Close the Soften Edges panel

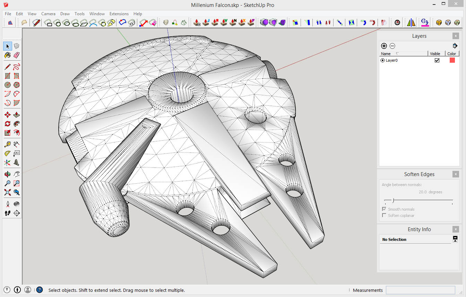[x=456, y=174]
